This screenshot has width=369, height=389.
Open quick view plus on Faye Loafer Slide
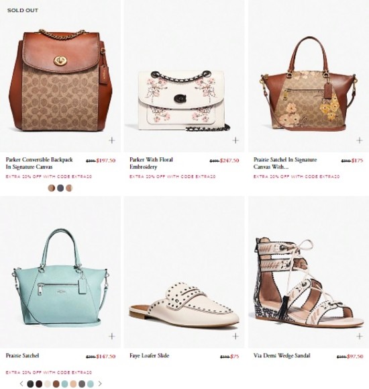coord(235,336)
